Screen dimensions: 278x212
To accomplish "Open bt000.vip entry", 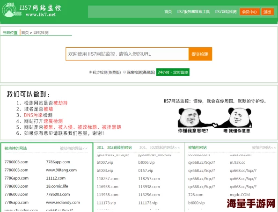I will 197,203.
